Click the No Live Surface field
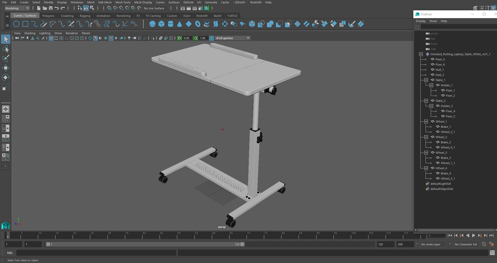The height and width of the screenshot is (263, 497). 155,8
